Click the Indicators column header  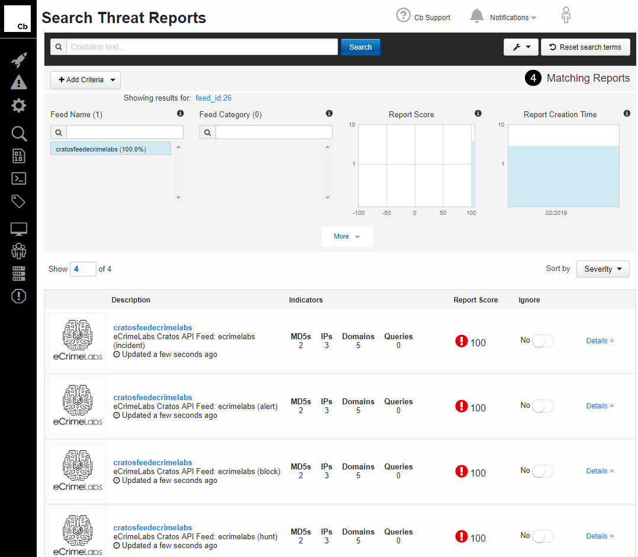(x=305, y=300)
